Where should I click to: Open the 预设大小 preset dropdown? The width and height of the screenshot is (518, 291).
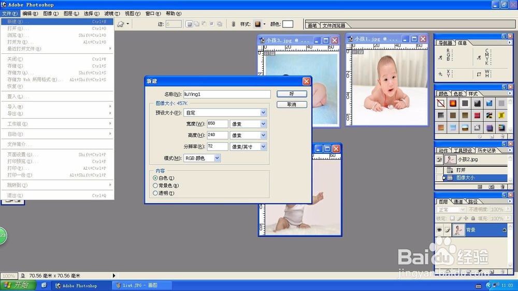click(x=263, y=113)
